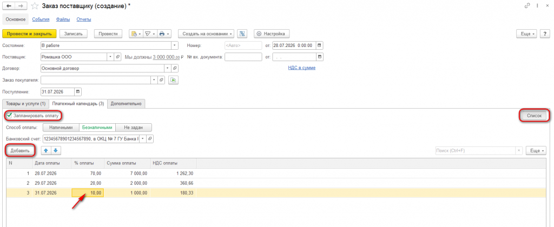Open the Настройка button
Image resolution: width=554 pixels, height=227 pixels.
272,34
